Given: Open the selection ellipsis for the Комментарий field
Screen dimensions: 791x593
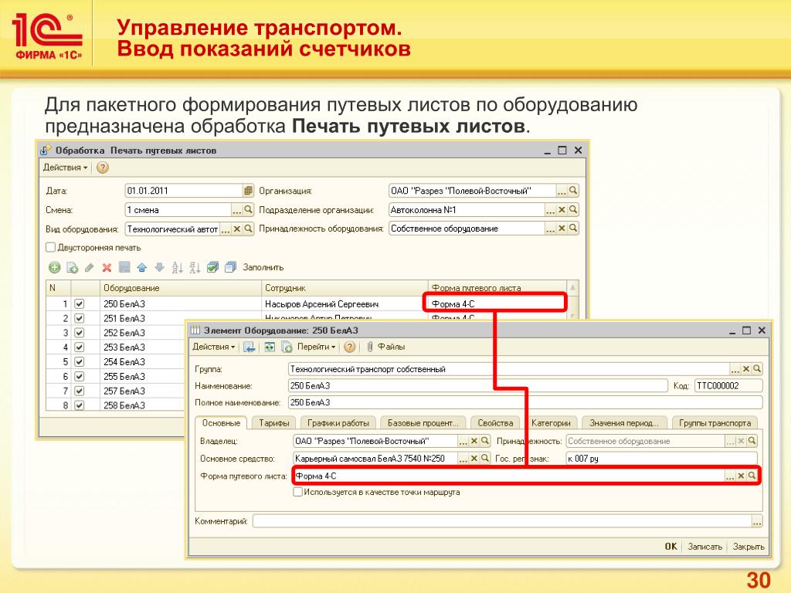Looking at the screenshot, I should [757, 521].
